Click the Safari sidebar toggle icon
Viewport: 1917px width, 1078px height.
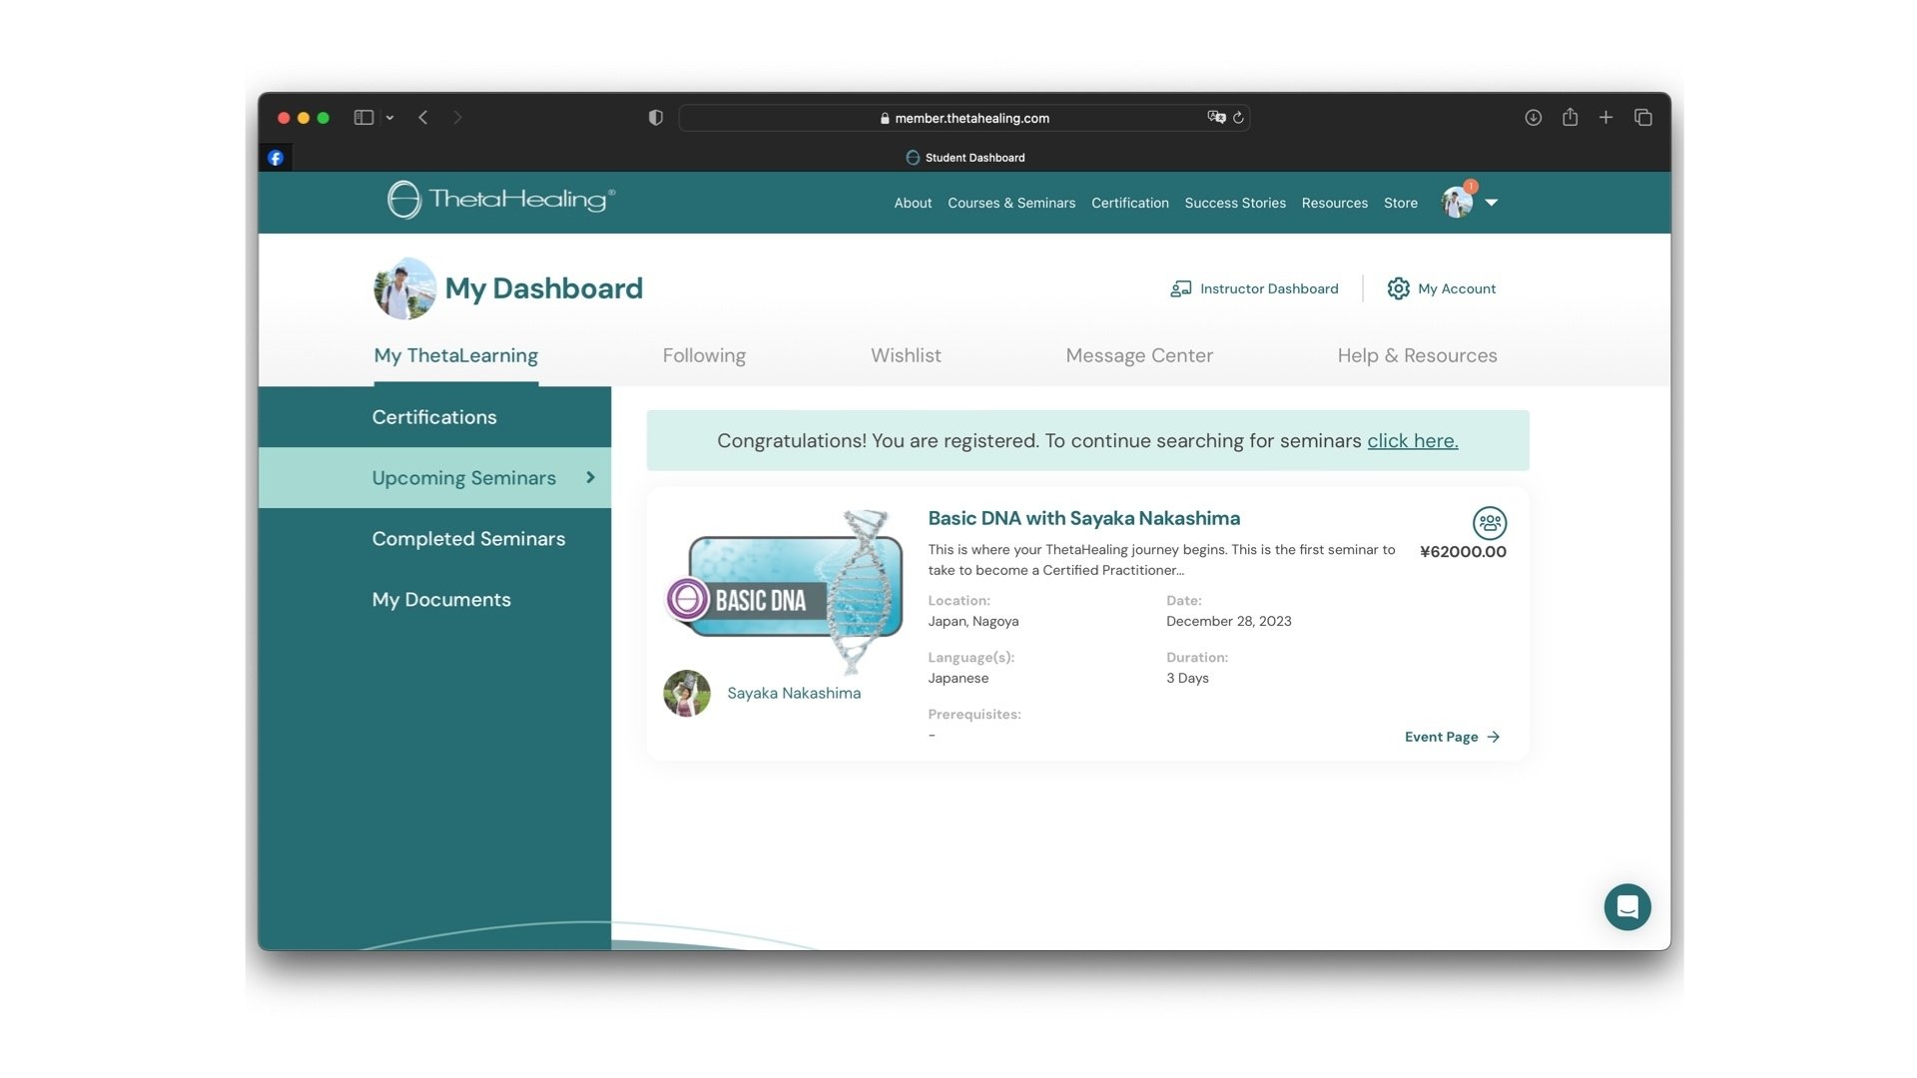click(363, 118)
